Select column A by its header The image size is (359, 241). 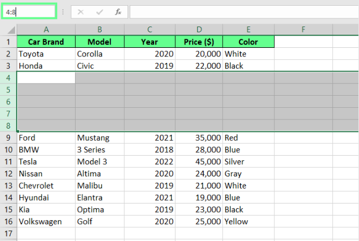[46, 29]
